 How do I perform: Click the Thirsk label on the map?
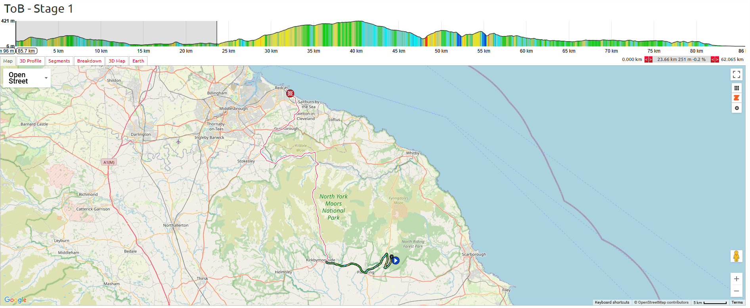point(202,278)
